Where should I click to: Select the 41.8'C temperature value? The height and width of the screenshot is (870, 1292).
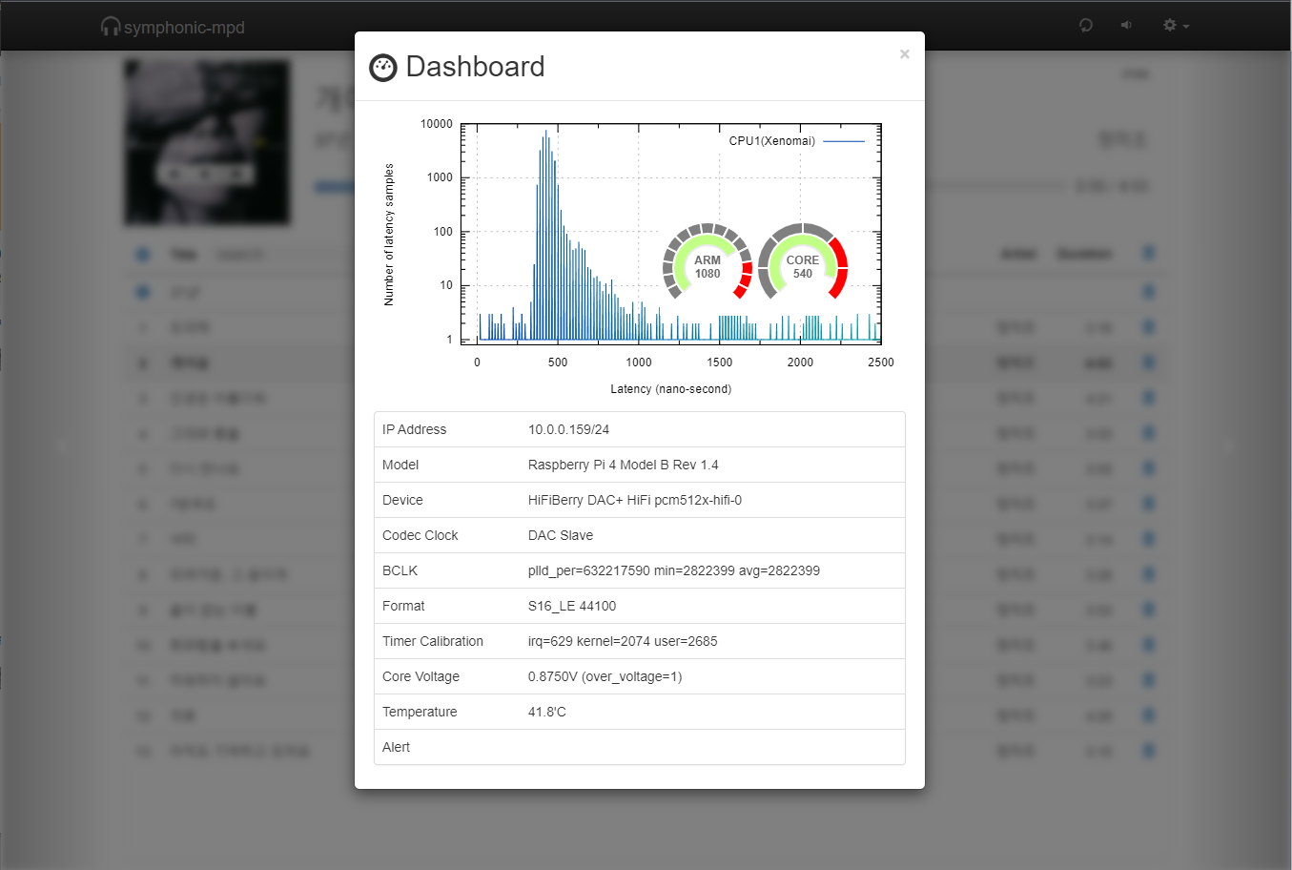tap(547, 712)
